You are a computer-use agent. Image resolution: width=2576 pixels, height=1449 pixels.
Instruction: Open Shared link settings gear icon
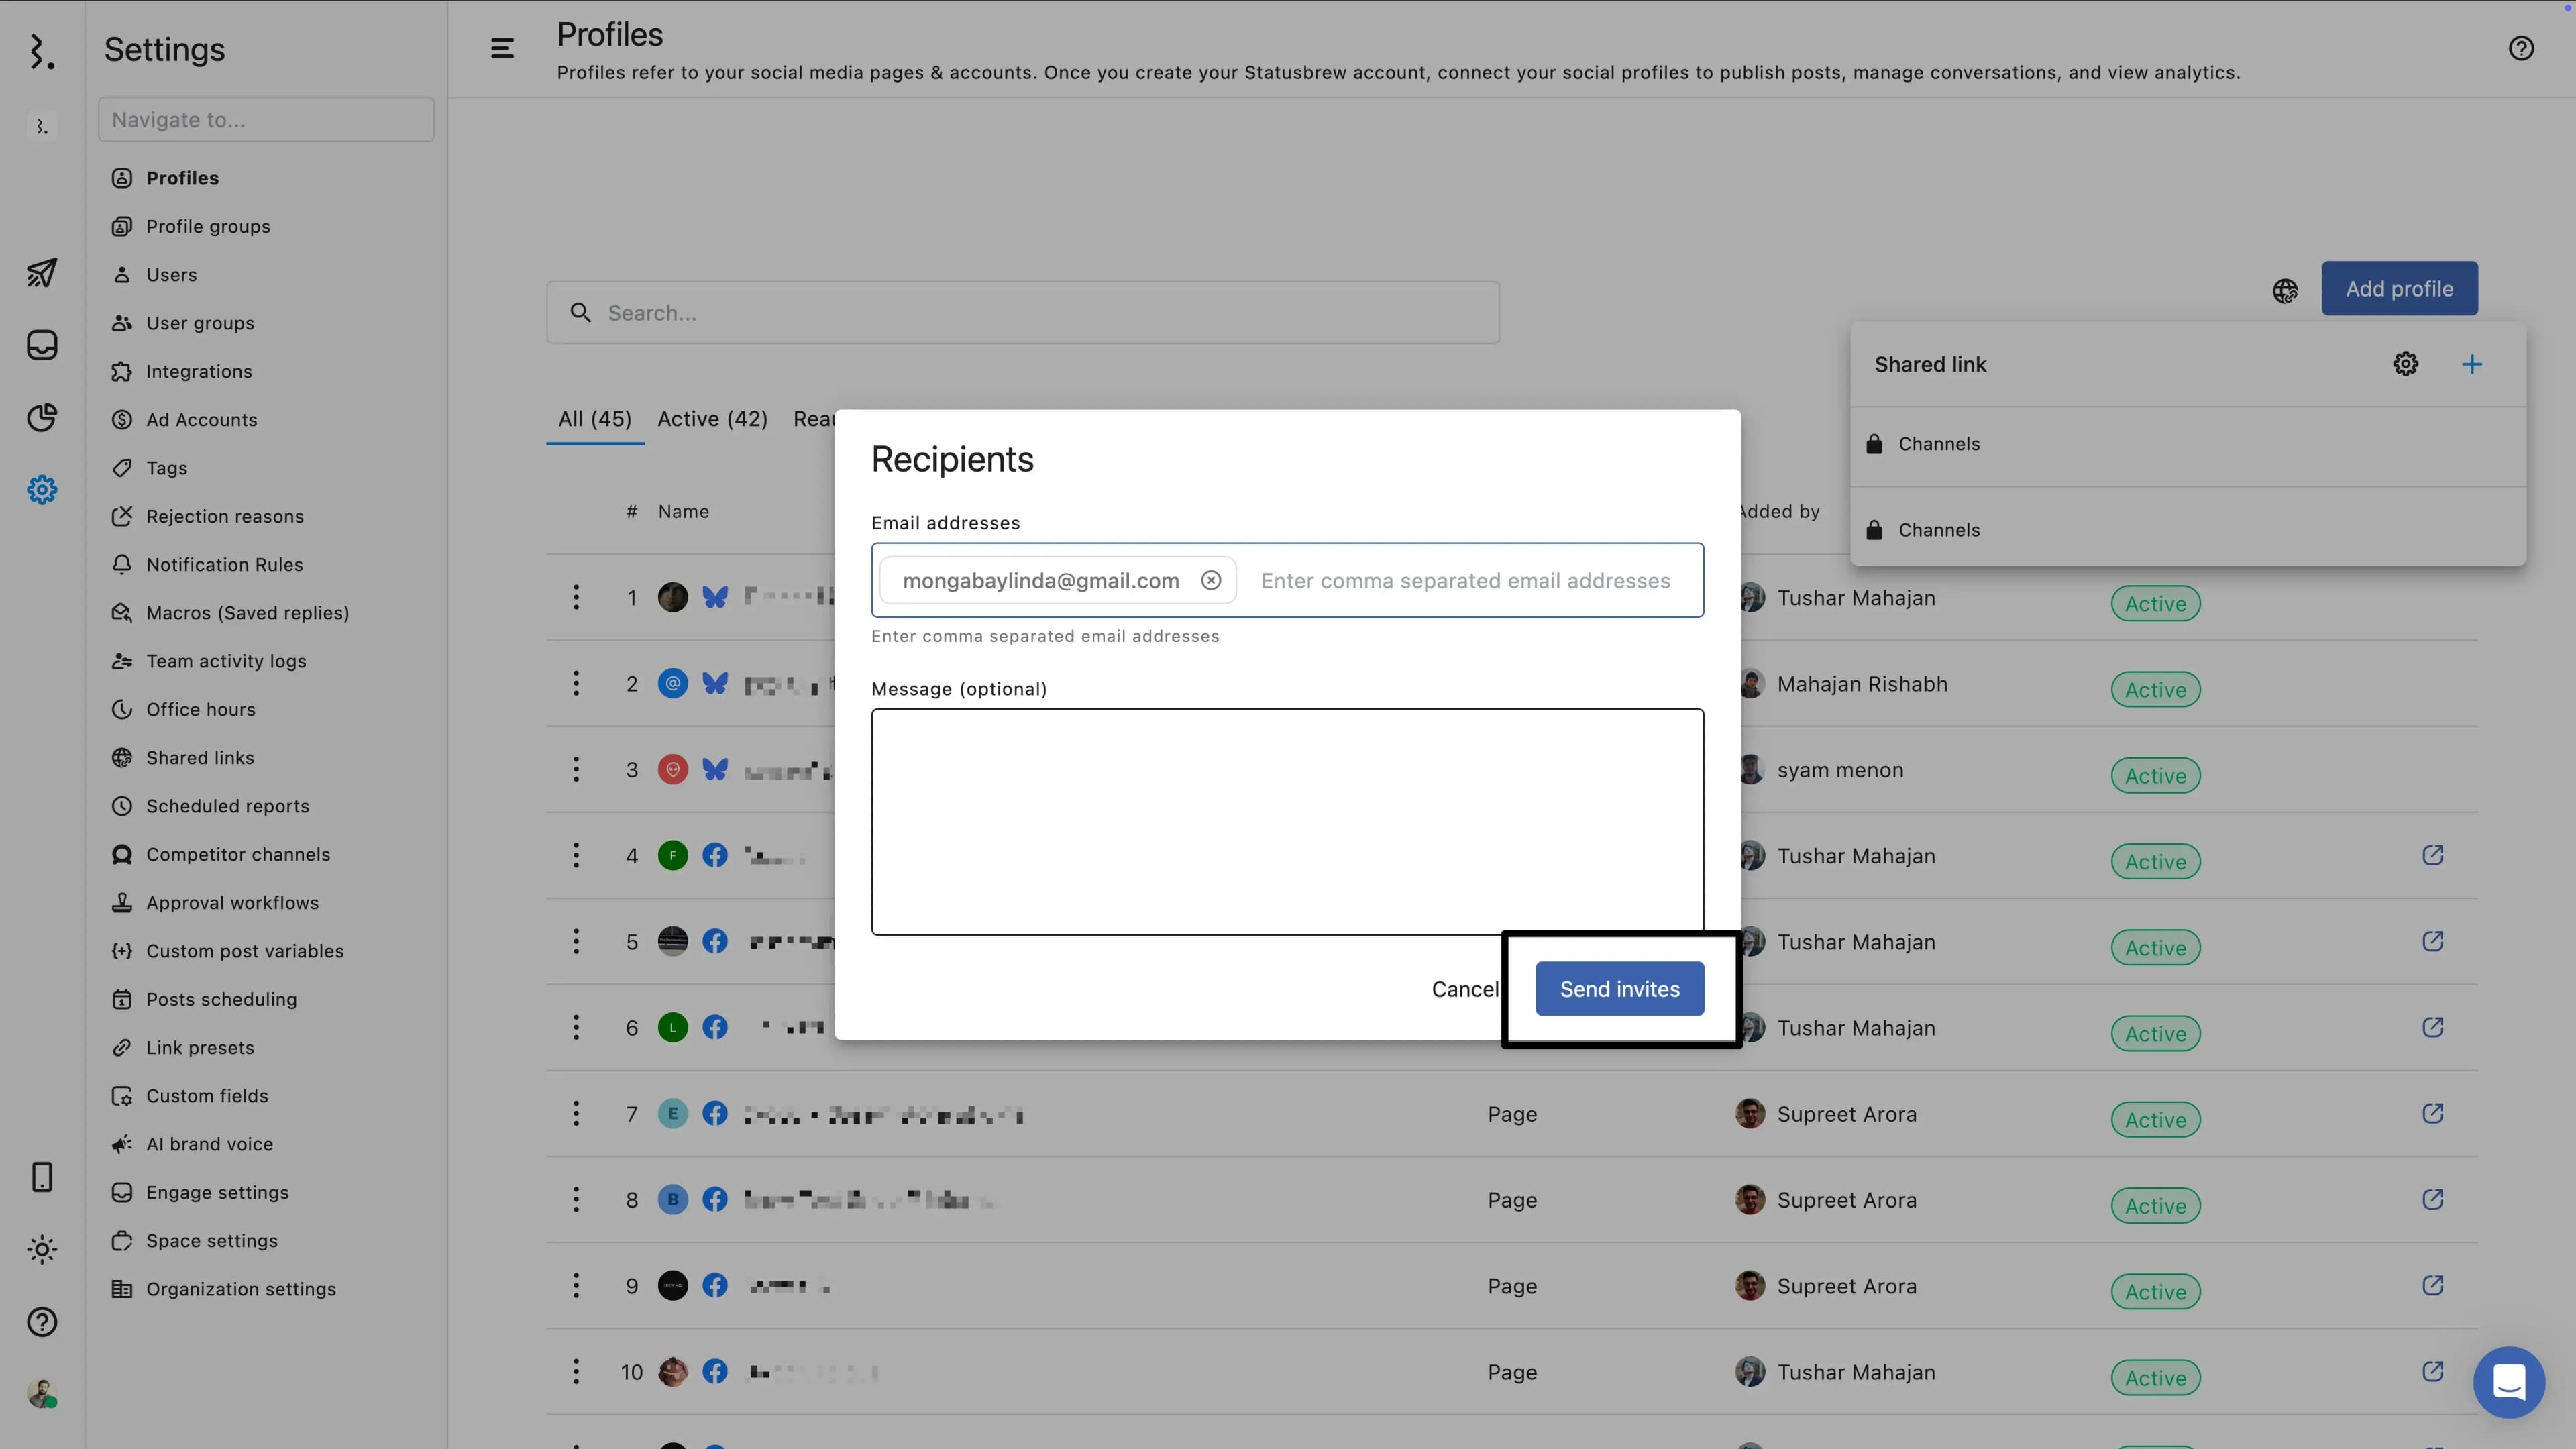pyautogui.click(x=2405, y=364)
